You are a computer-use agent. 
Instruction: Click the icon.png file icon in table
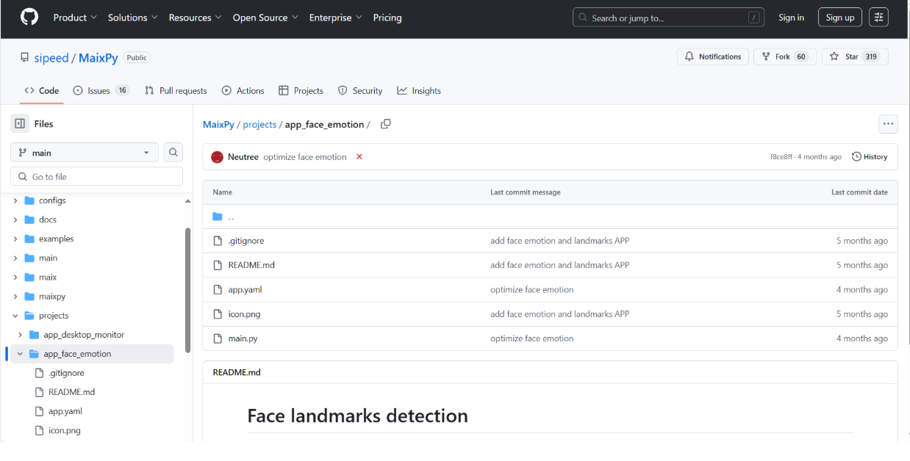[217, 314]
